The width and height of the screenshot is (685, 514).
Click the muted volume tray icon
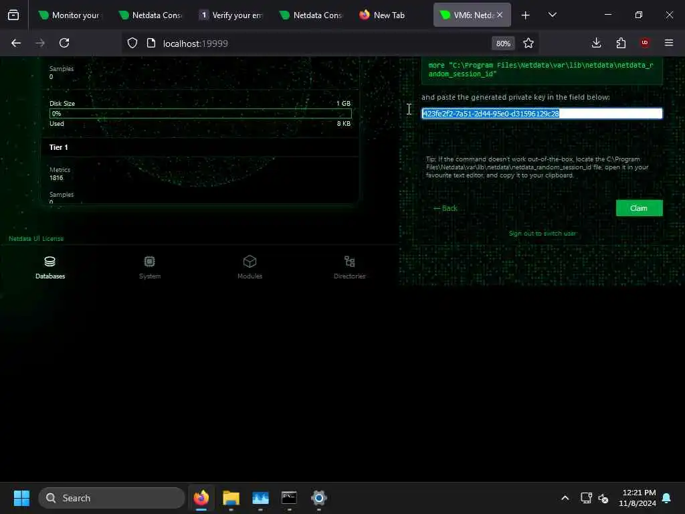[603, 498]
